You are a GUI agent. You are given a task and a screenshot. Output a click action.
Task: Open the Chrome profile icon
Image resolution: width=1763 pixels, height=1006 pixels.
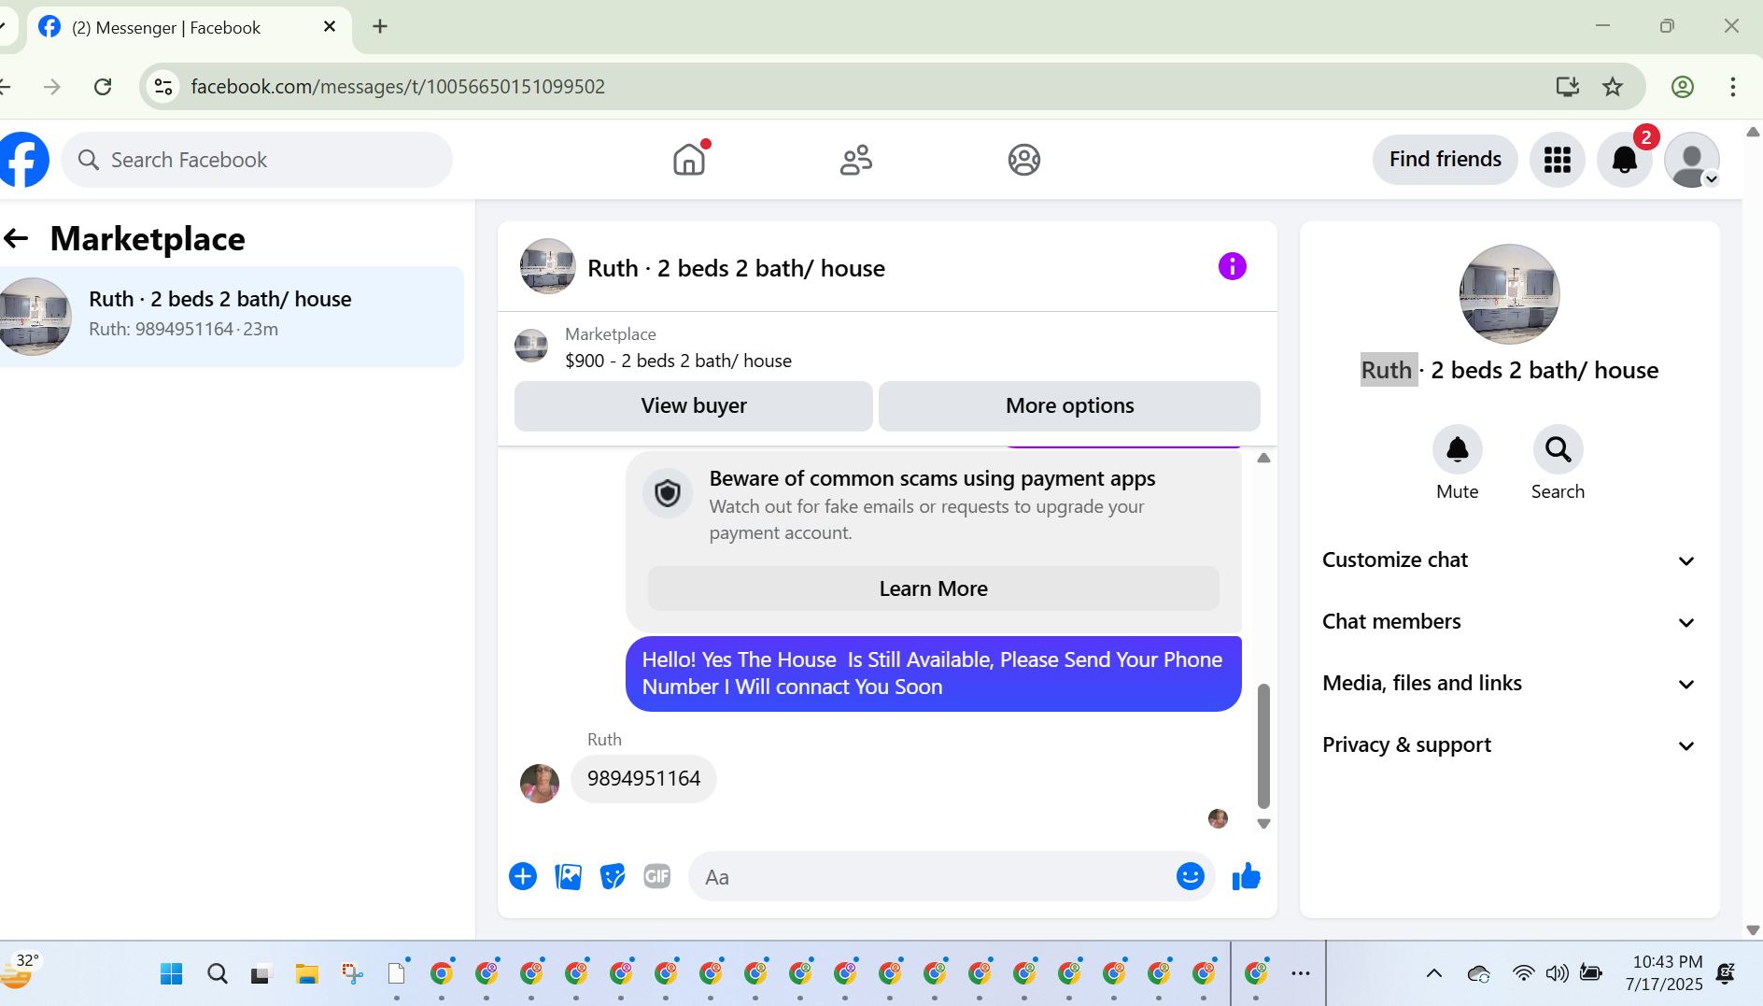tap(1683, 87)
